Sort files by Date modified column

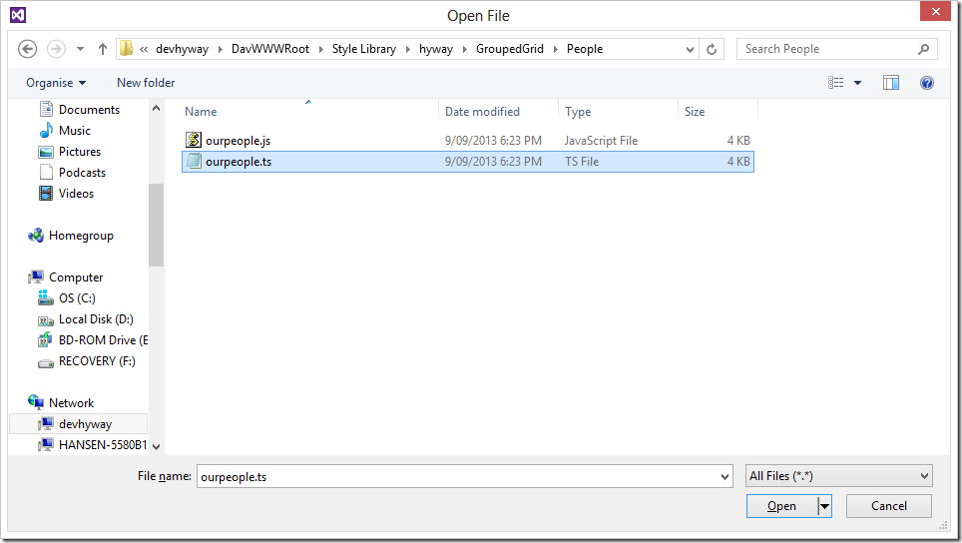(x=482, y=112)
